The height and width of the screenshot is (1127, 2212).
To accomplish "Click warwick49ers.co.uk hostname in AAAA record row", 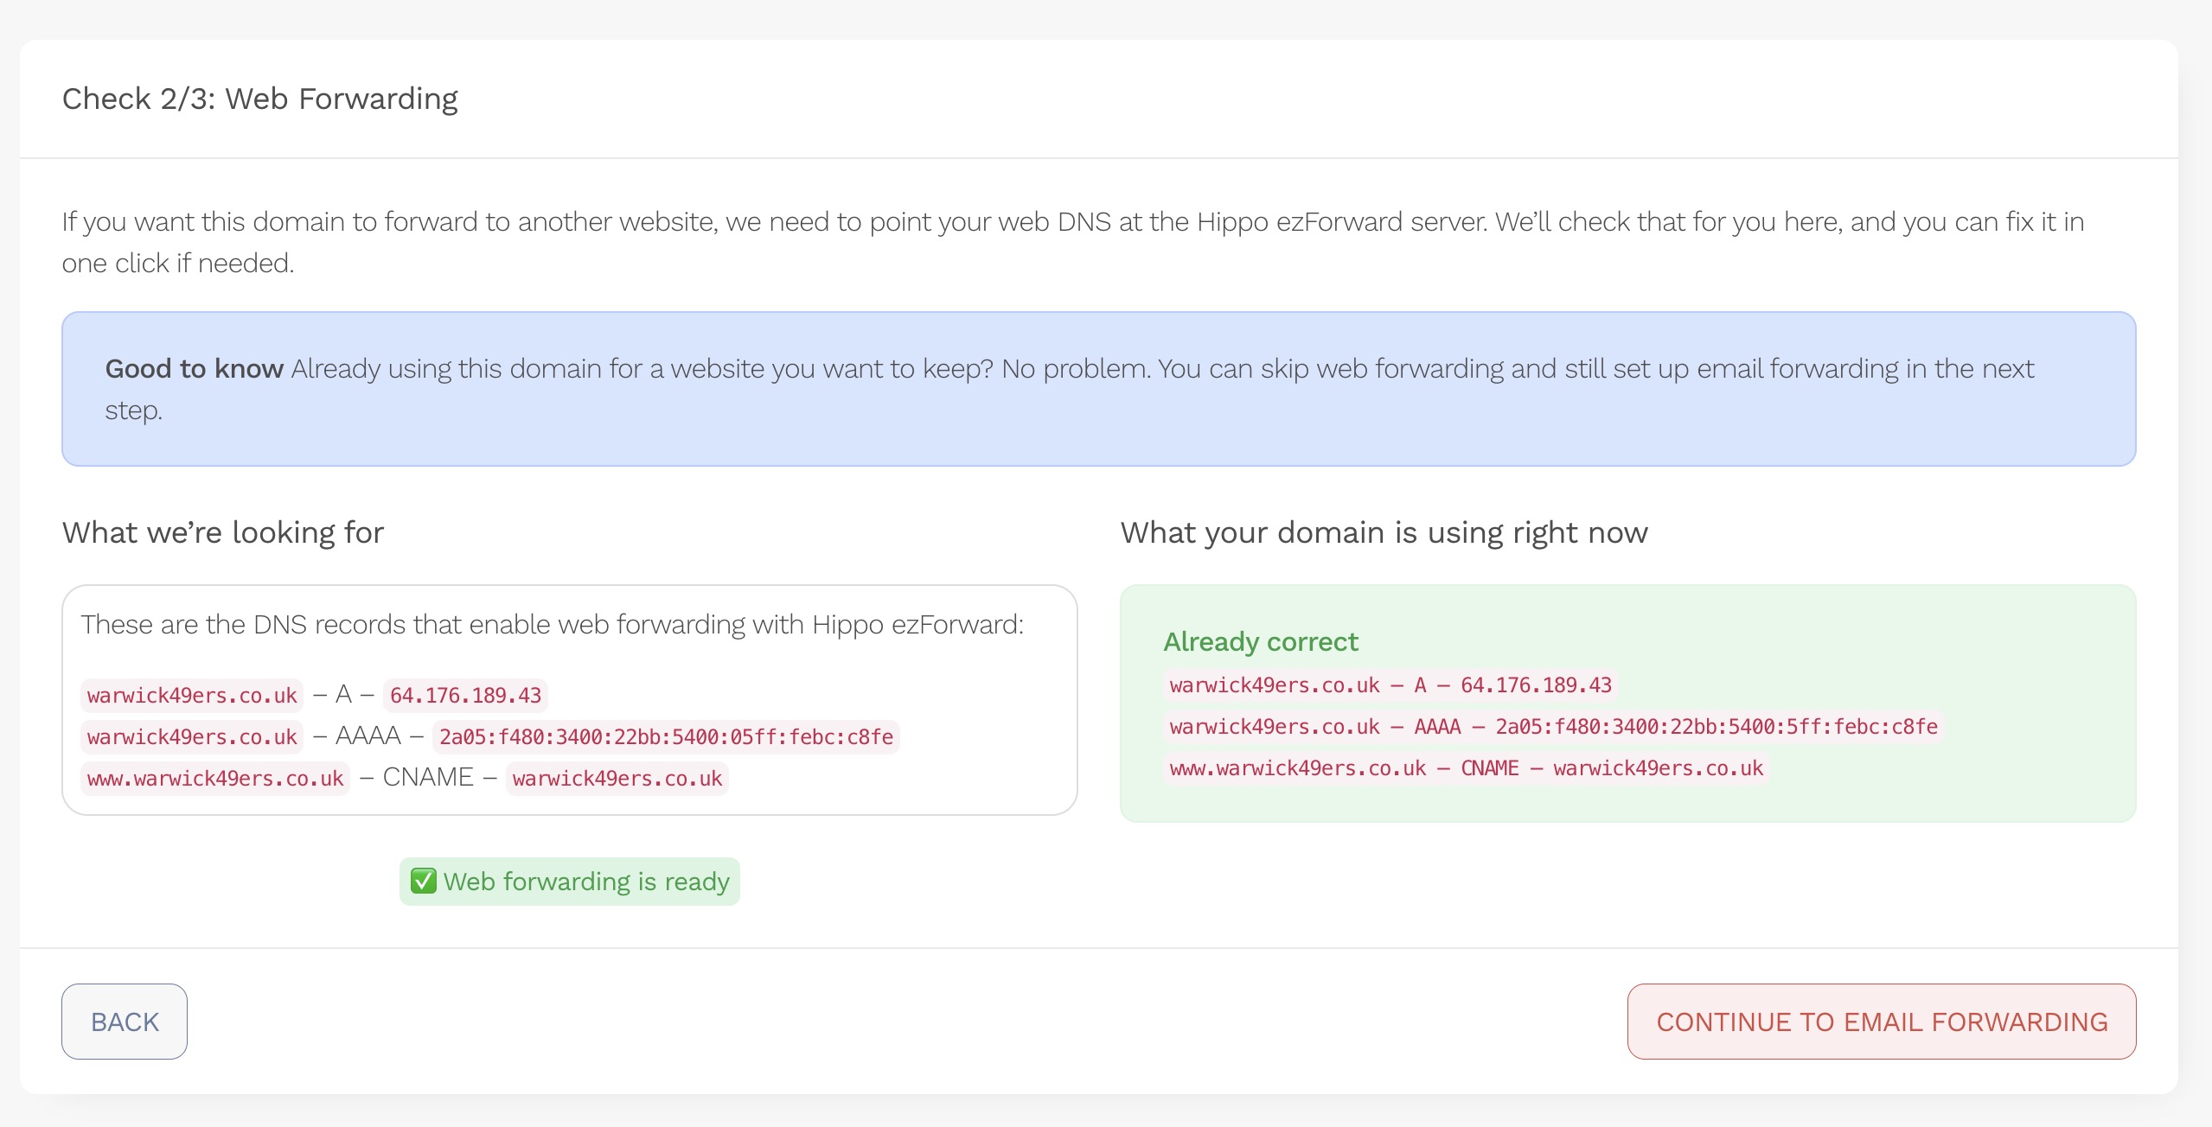I will click(x=192, y=736).
